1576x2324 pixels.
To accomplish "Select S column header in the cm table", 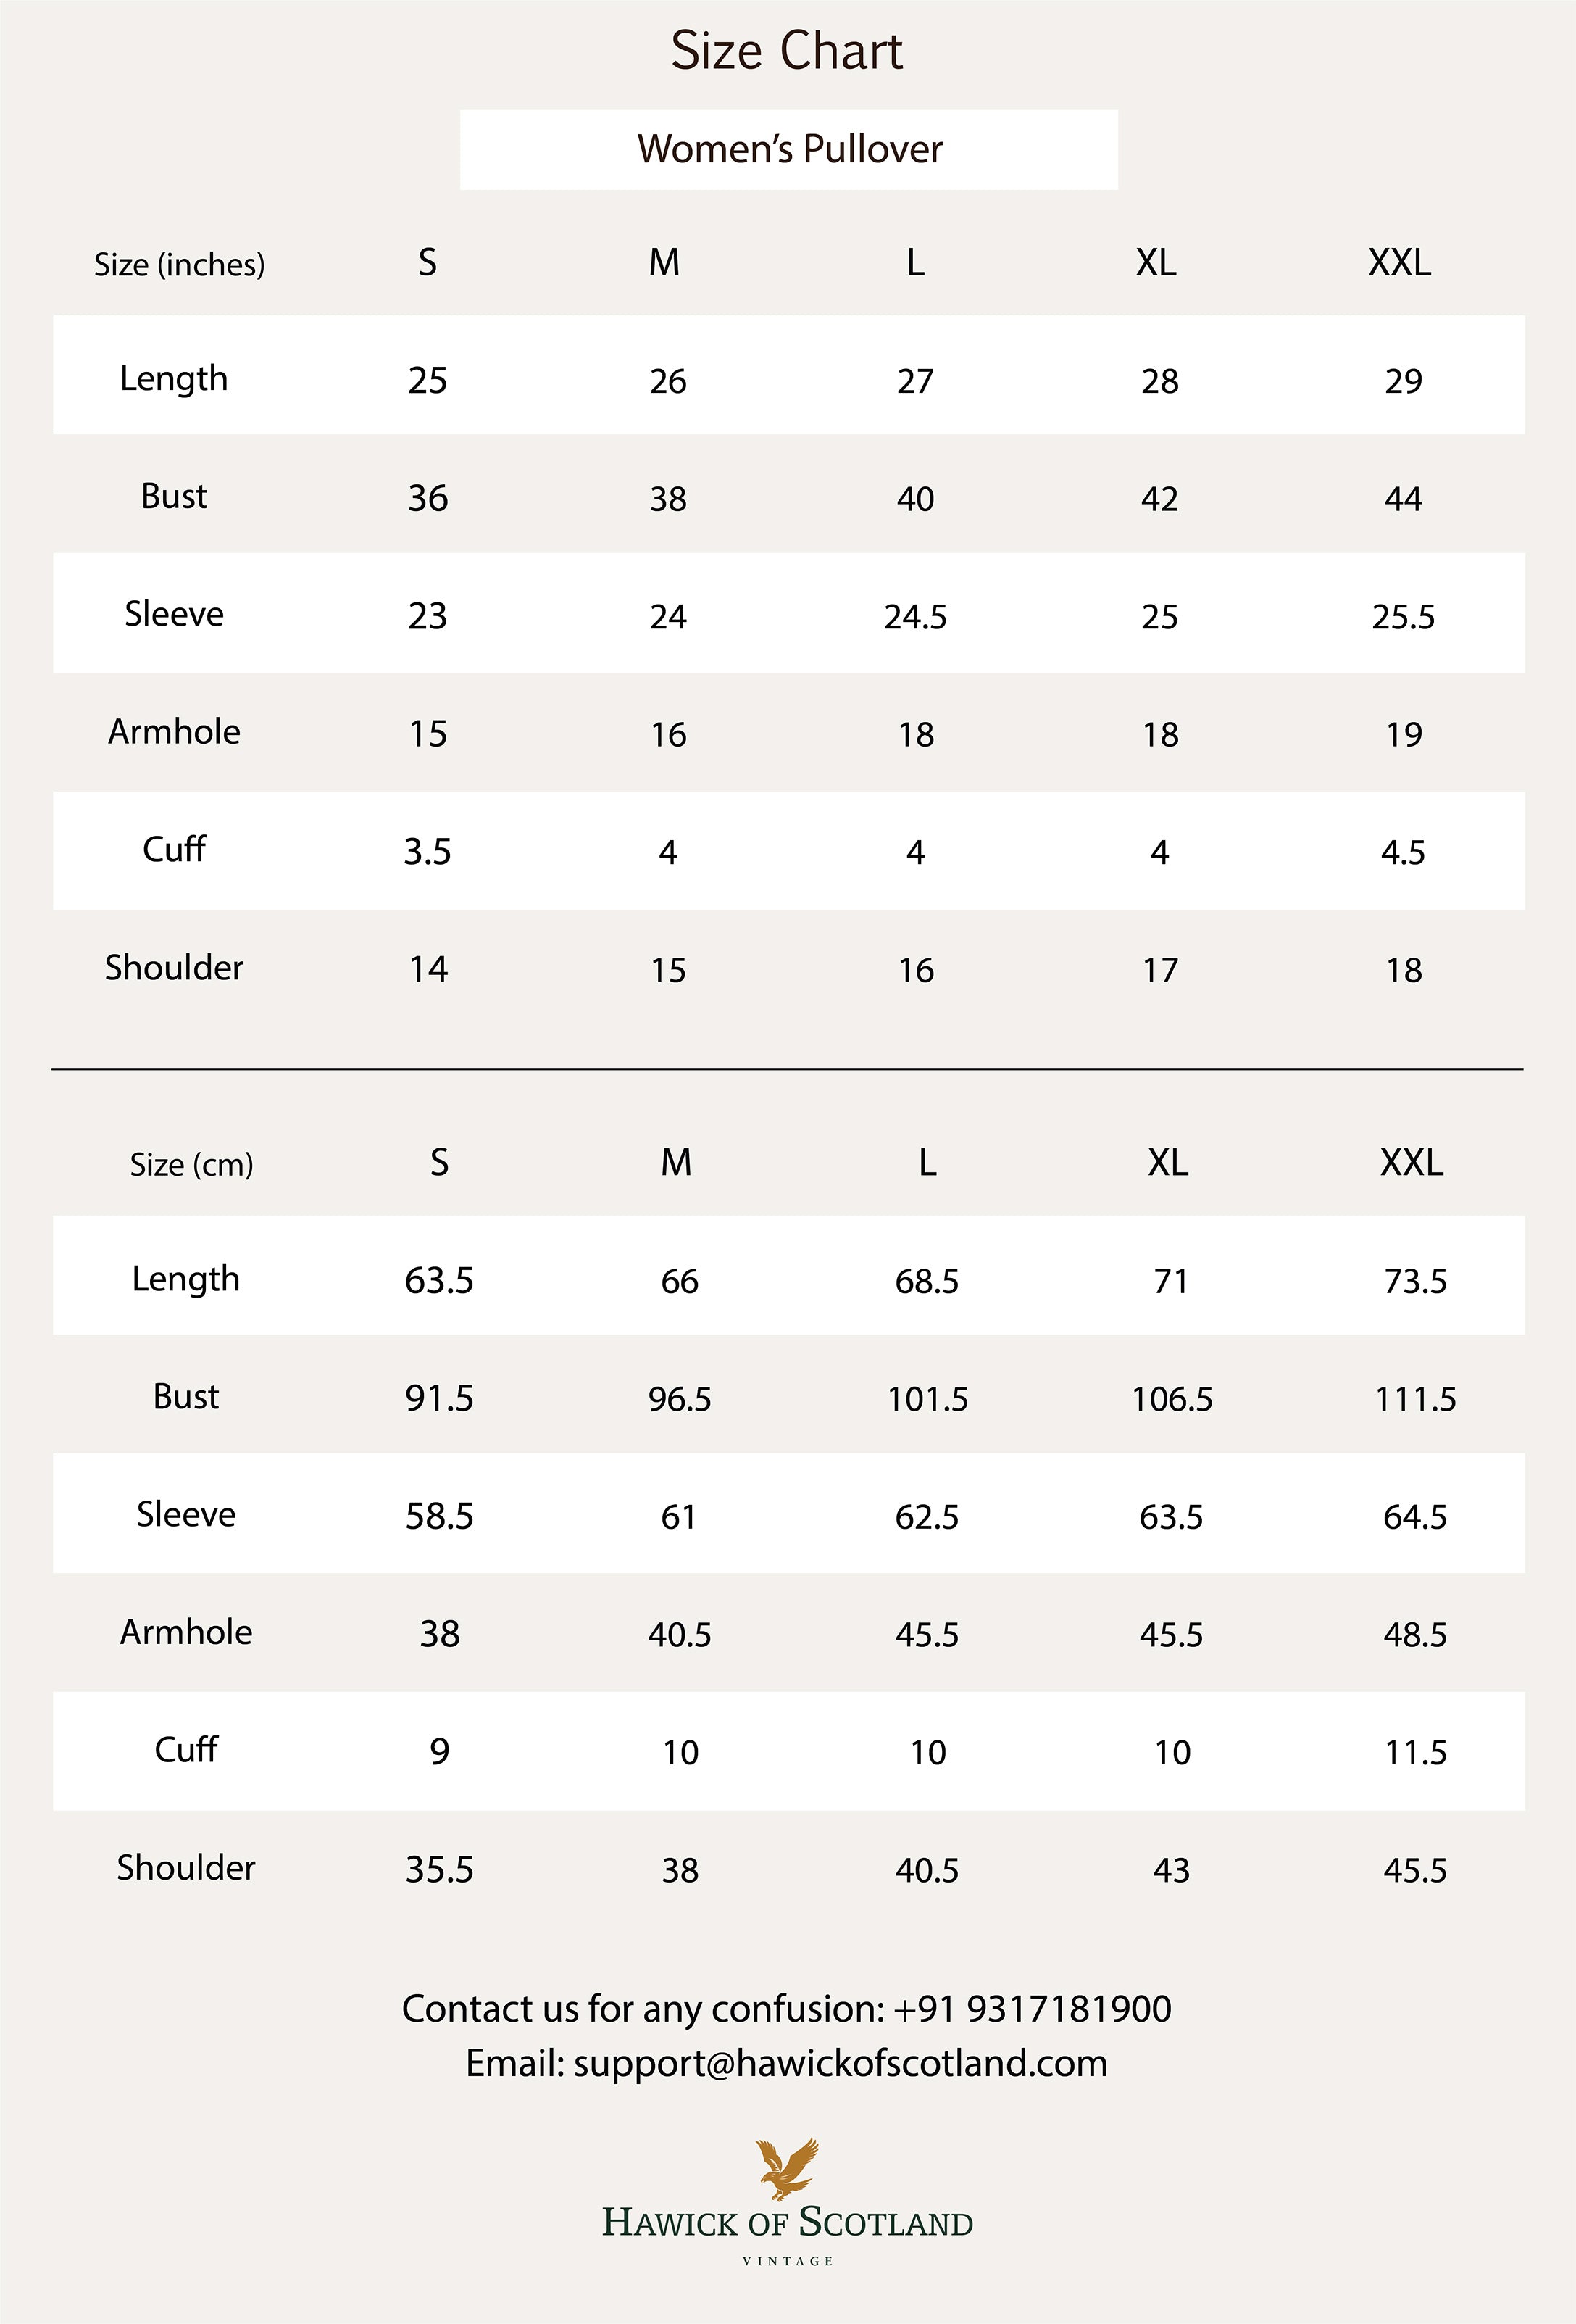I will tap(438, 1163).
